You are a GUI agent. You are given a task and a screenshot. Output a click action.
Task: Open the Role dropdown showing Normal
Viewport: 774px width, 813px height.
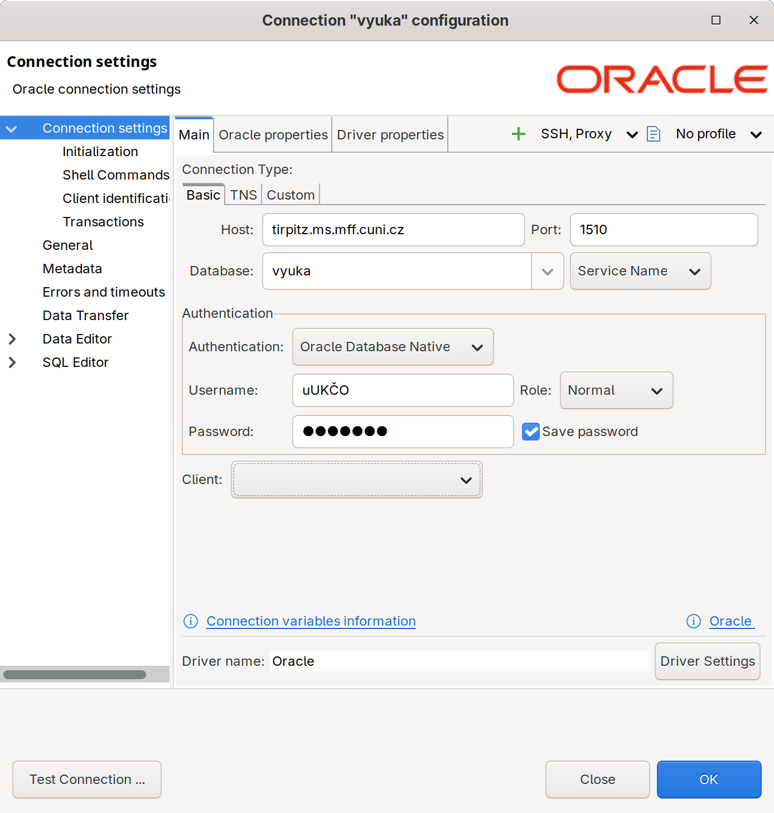616,390
